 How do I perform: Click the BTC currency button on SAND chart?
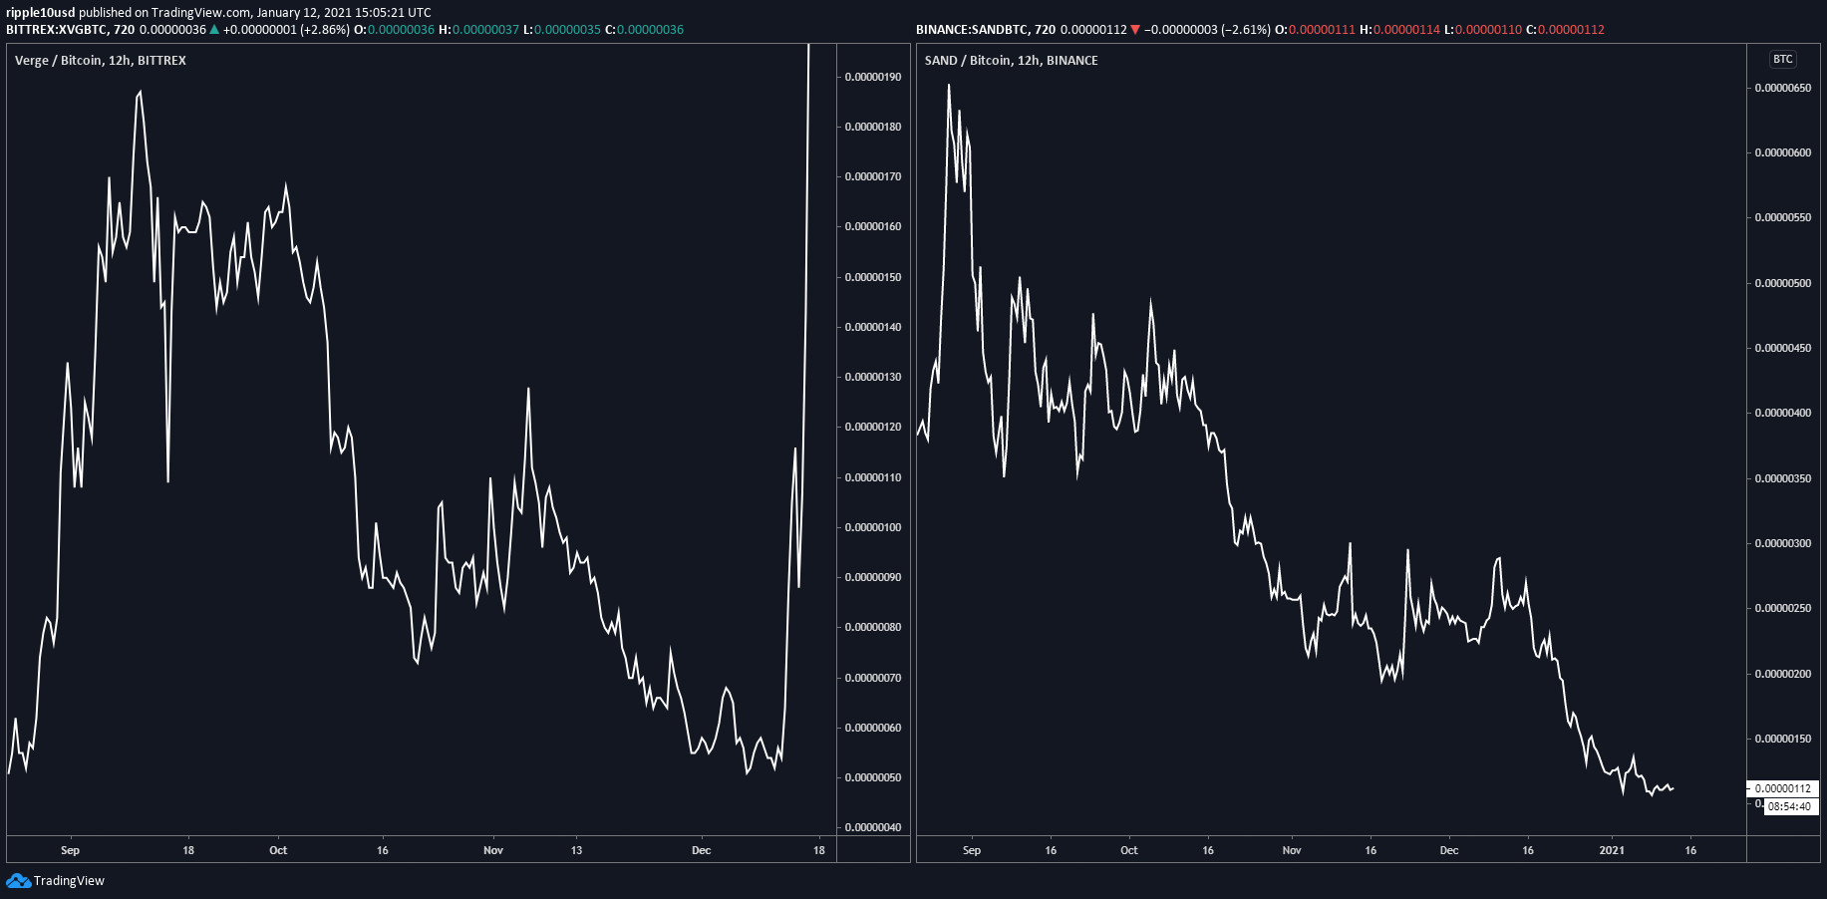pos(1782,59)
